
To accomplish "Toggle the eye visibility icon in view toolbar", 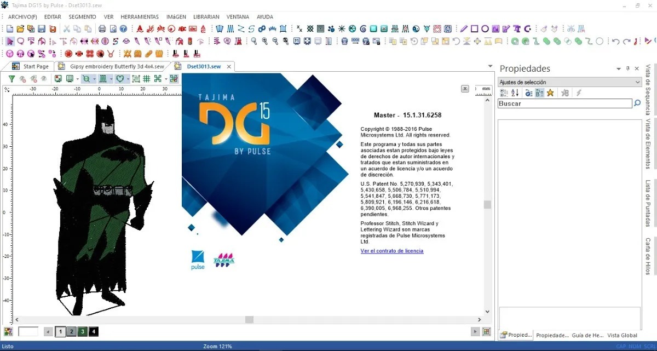I will point(44,78).
